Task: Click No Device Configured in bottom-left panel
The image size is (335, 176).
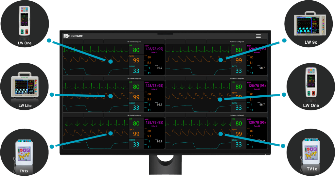Action: click(x=134, y=115)
